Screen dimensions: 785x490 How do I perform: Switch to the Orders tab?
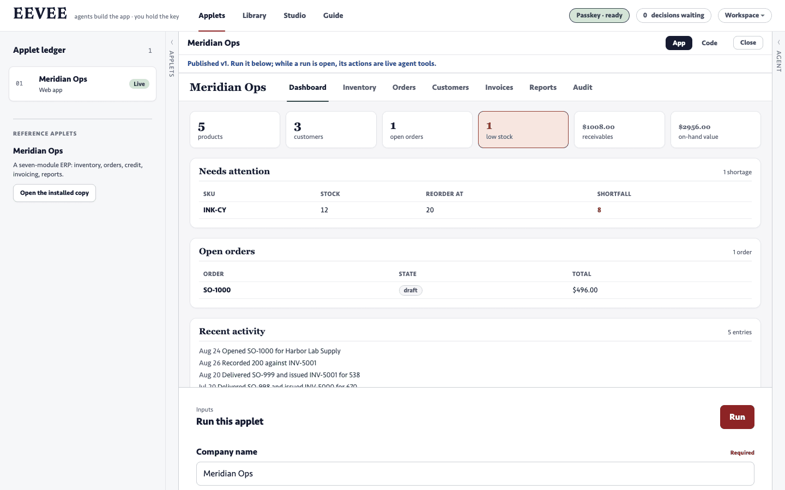click(404, 88)
